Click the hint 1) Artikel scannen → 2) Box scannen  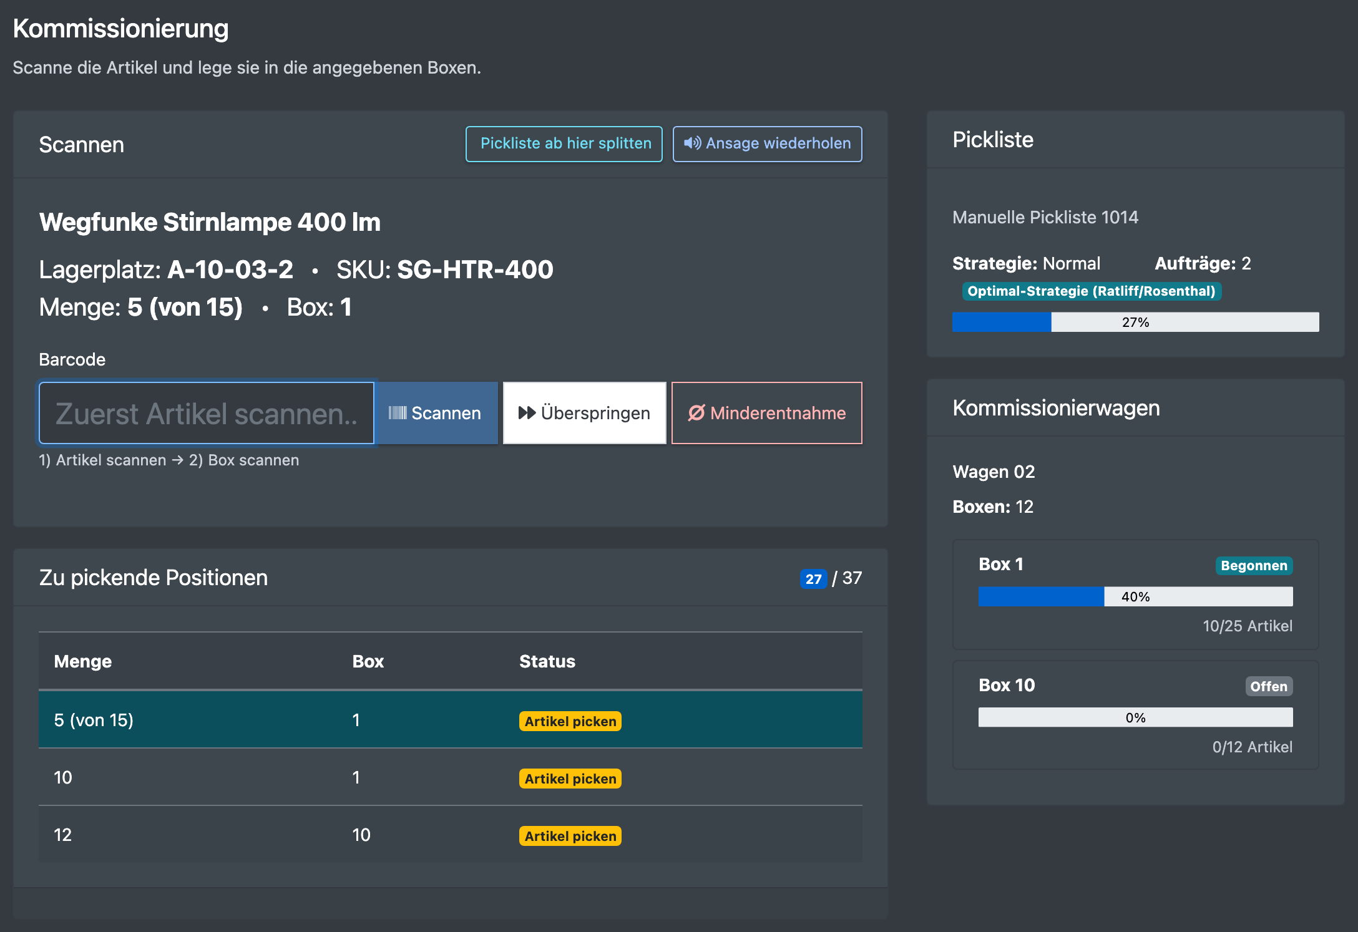pos(169,460)
